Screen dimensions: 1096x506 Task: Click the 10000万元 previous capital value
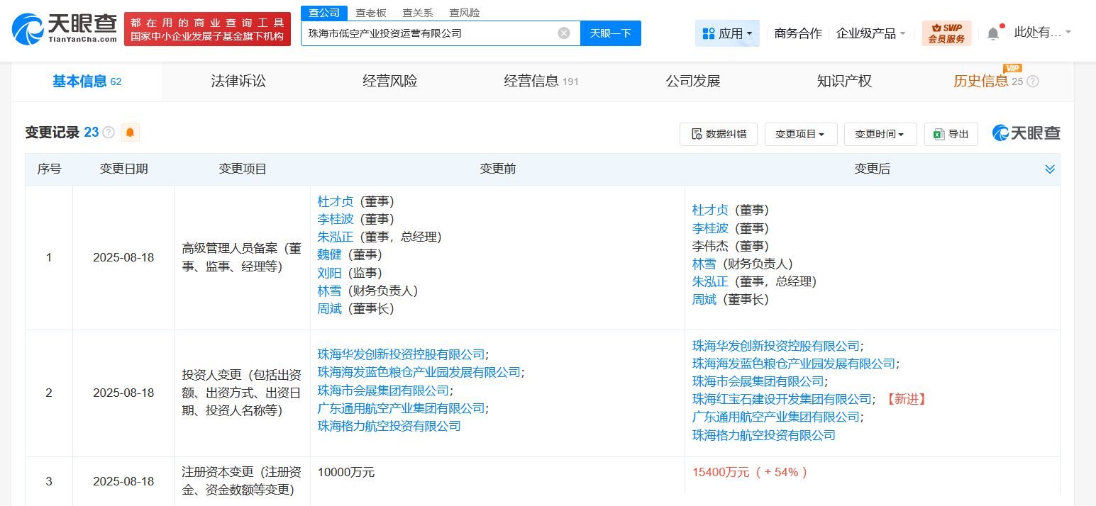pos(346,472)
